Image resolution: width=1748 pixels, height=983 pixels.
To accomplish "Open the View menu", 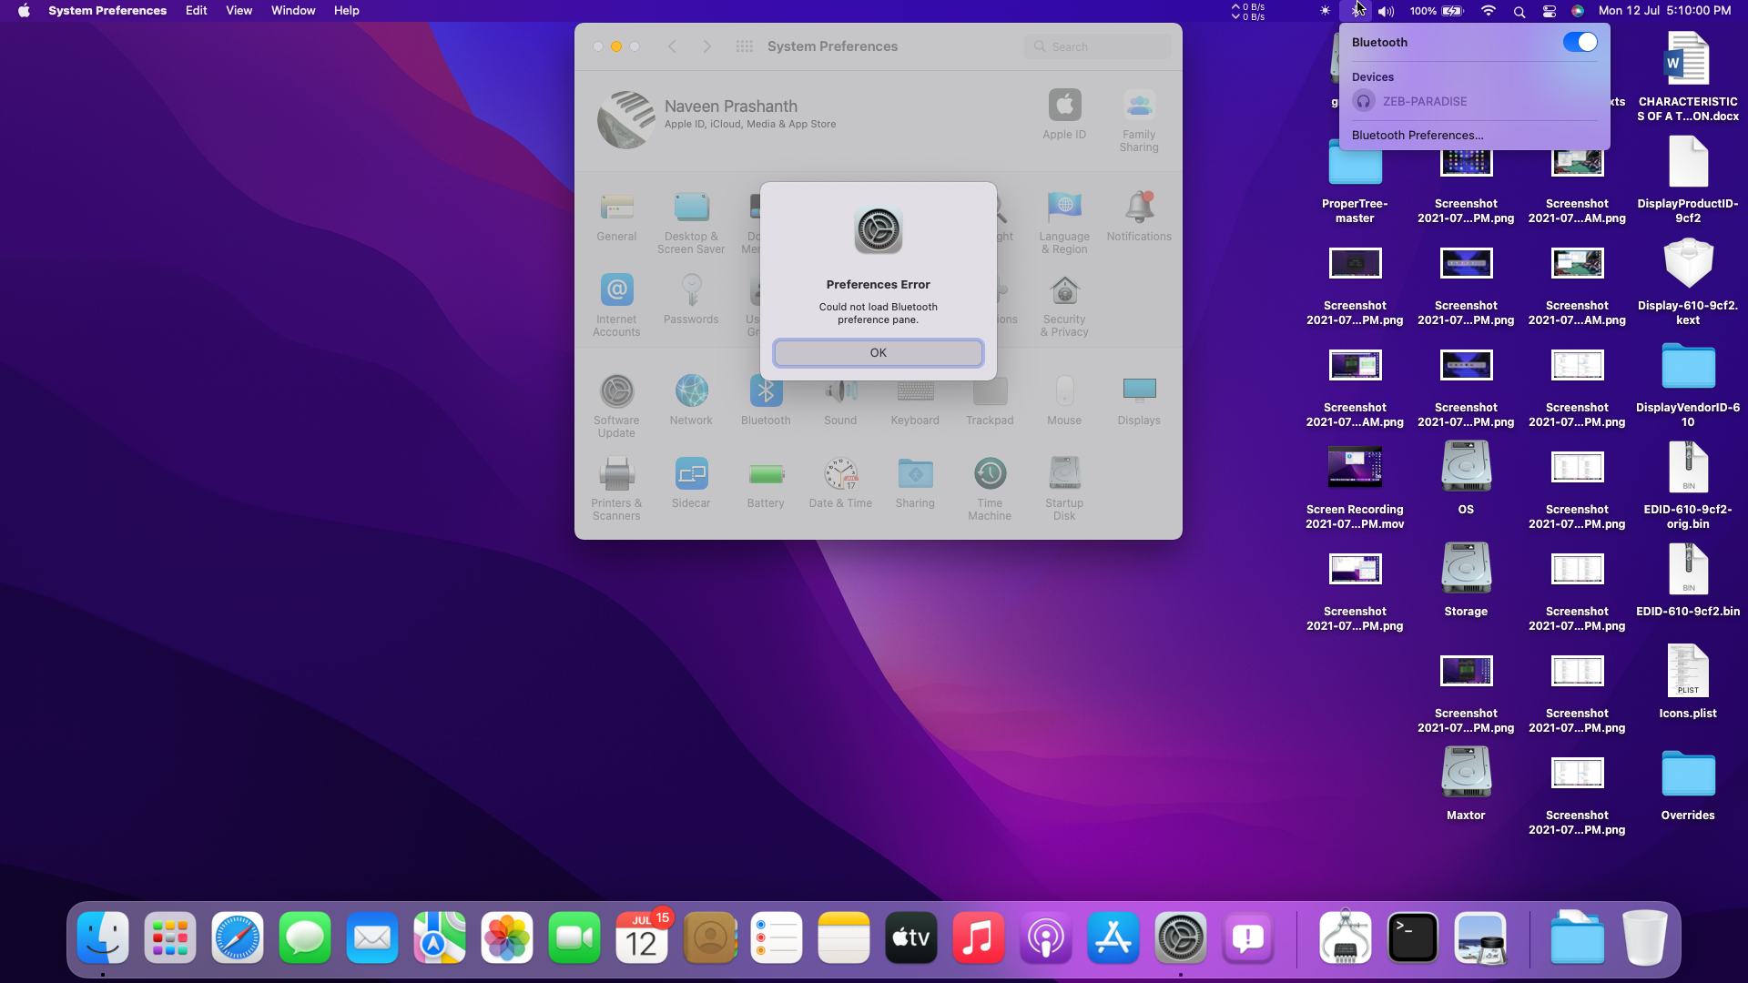I will 239,11.
